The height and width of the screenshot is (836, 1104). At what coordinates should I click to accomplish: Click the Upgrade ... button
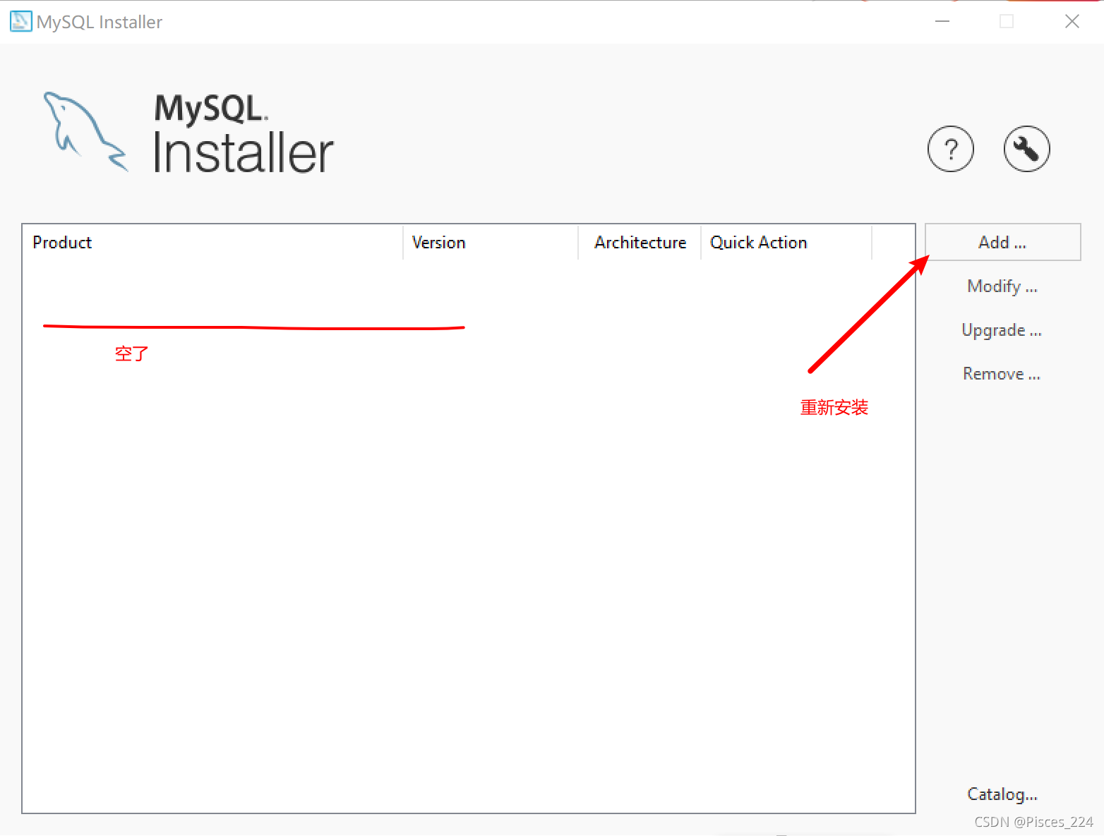pyautogui.click(x=1002, y=330)
